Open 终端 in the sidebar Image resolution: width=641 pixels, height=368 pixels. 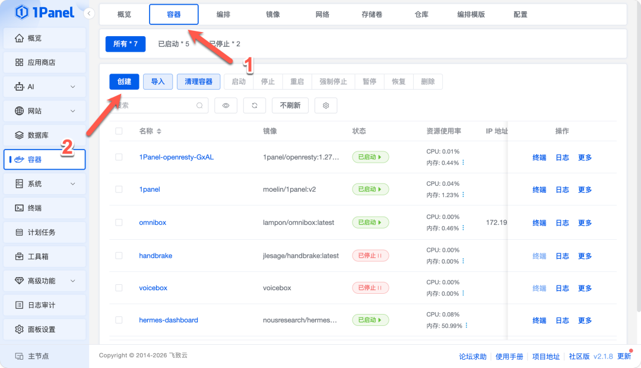tap(45, 208)
